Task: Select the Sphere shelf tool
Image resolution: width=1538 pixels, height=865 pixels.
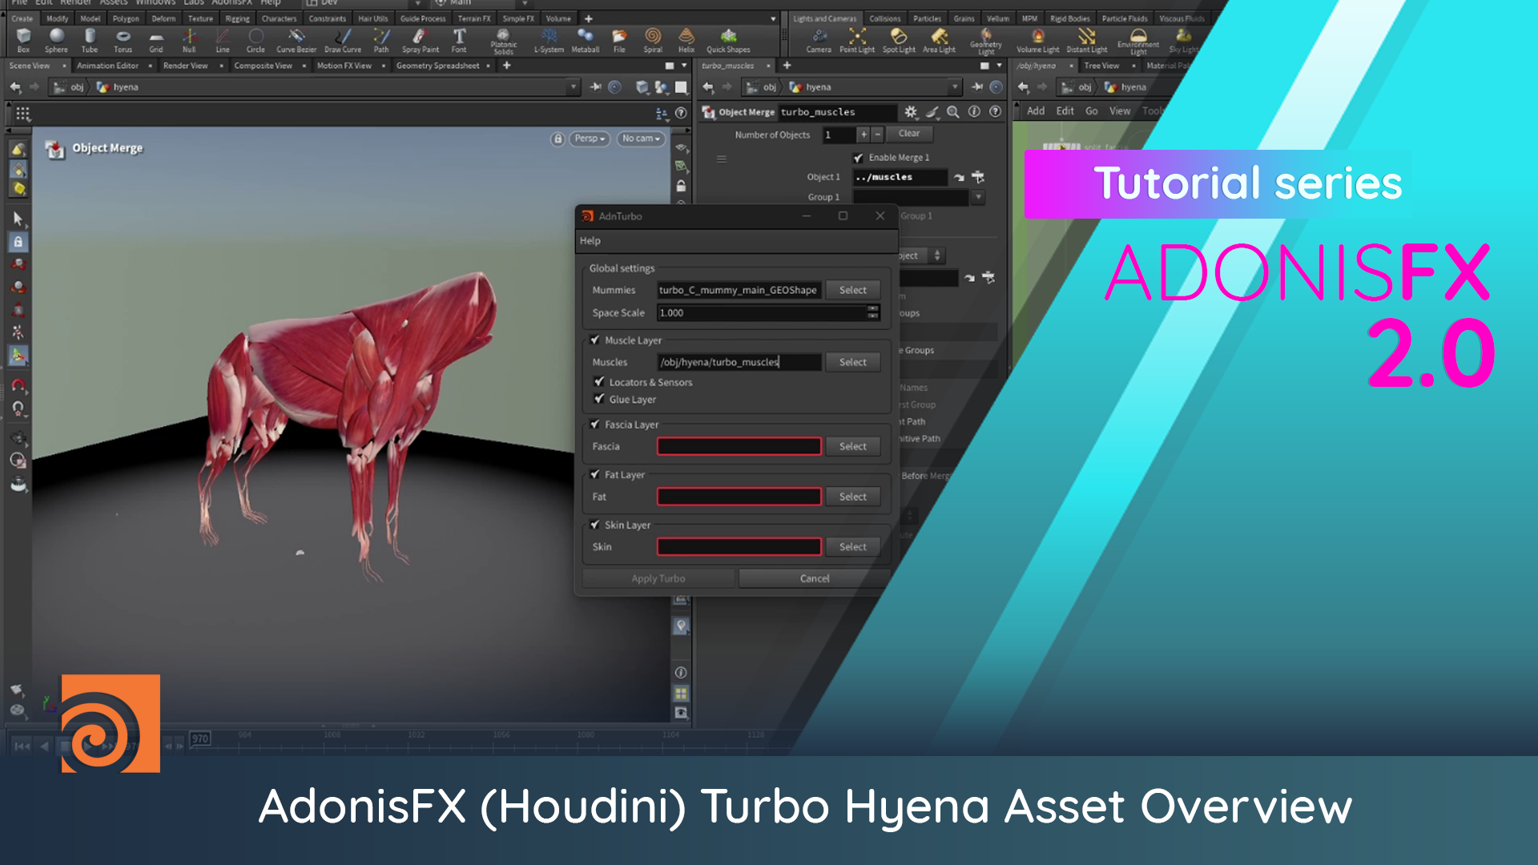Action: pyautogui.click(x=56, y=40)
